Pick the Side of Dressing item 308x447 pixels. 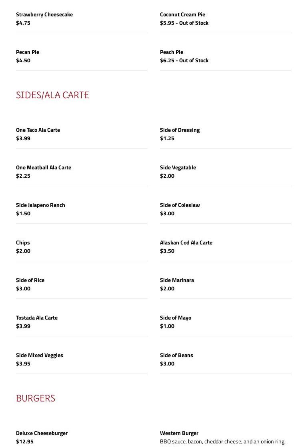(x=180, y=130)
